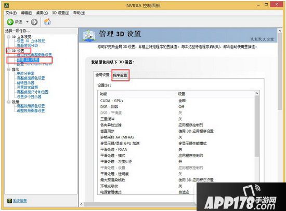Open the 文件(F) menu
This screenshot has height=211, width=286.
11,13
